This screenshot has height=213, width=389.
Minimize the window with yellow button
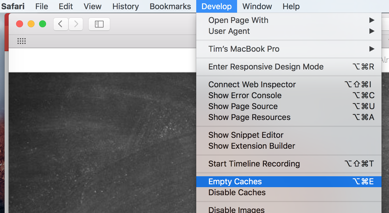(x=31, y=24)
